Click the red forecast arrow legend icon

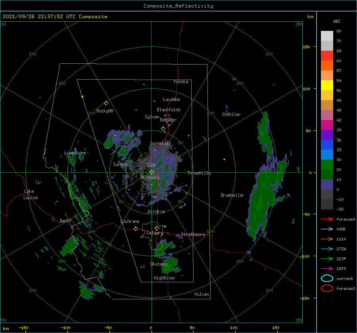[327, 219]
